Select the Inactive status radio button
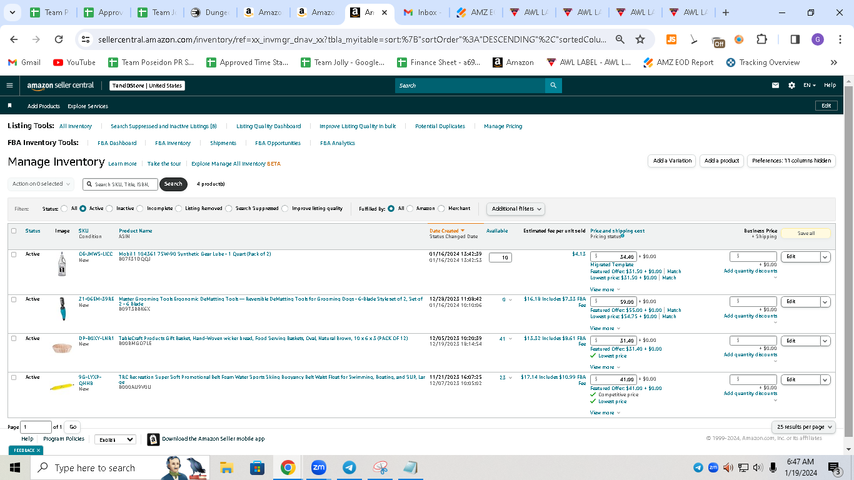The image size is (854, 480). click(x=109, y=209)
